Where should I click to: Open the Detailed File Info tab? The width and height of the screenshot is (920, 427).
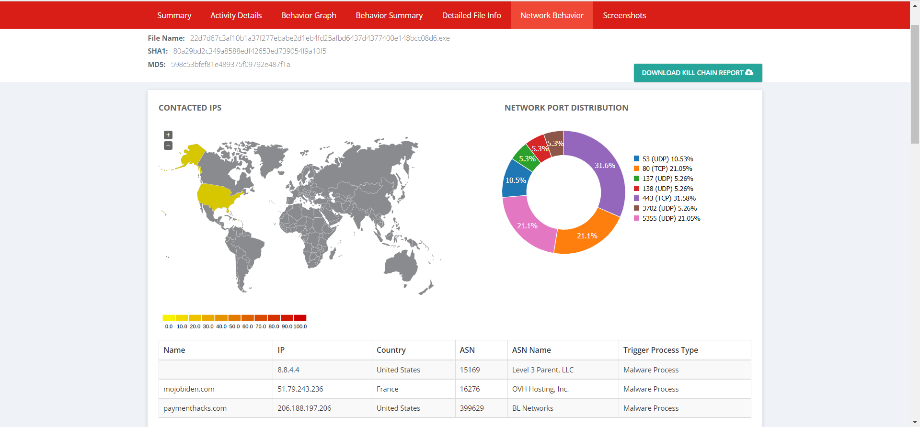(x=471, y=15)
